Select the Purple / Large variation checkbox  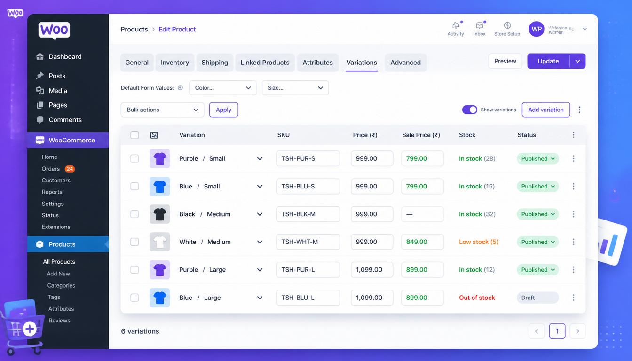[x=134, y=270]
